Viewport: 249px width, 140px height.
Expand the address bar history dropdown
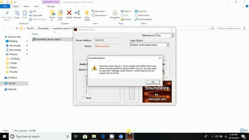(x=210, y=28)
